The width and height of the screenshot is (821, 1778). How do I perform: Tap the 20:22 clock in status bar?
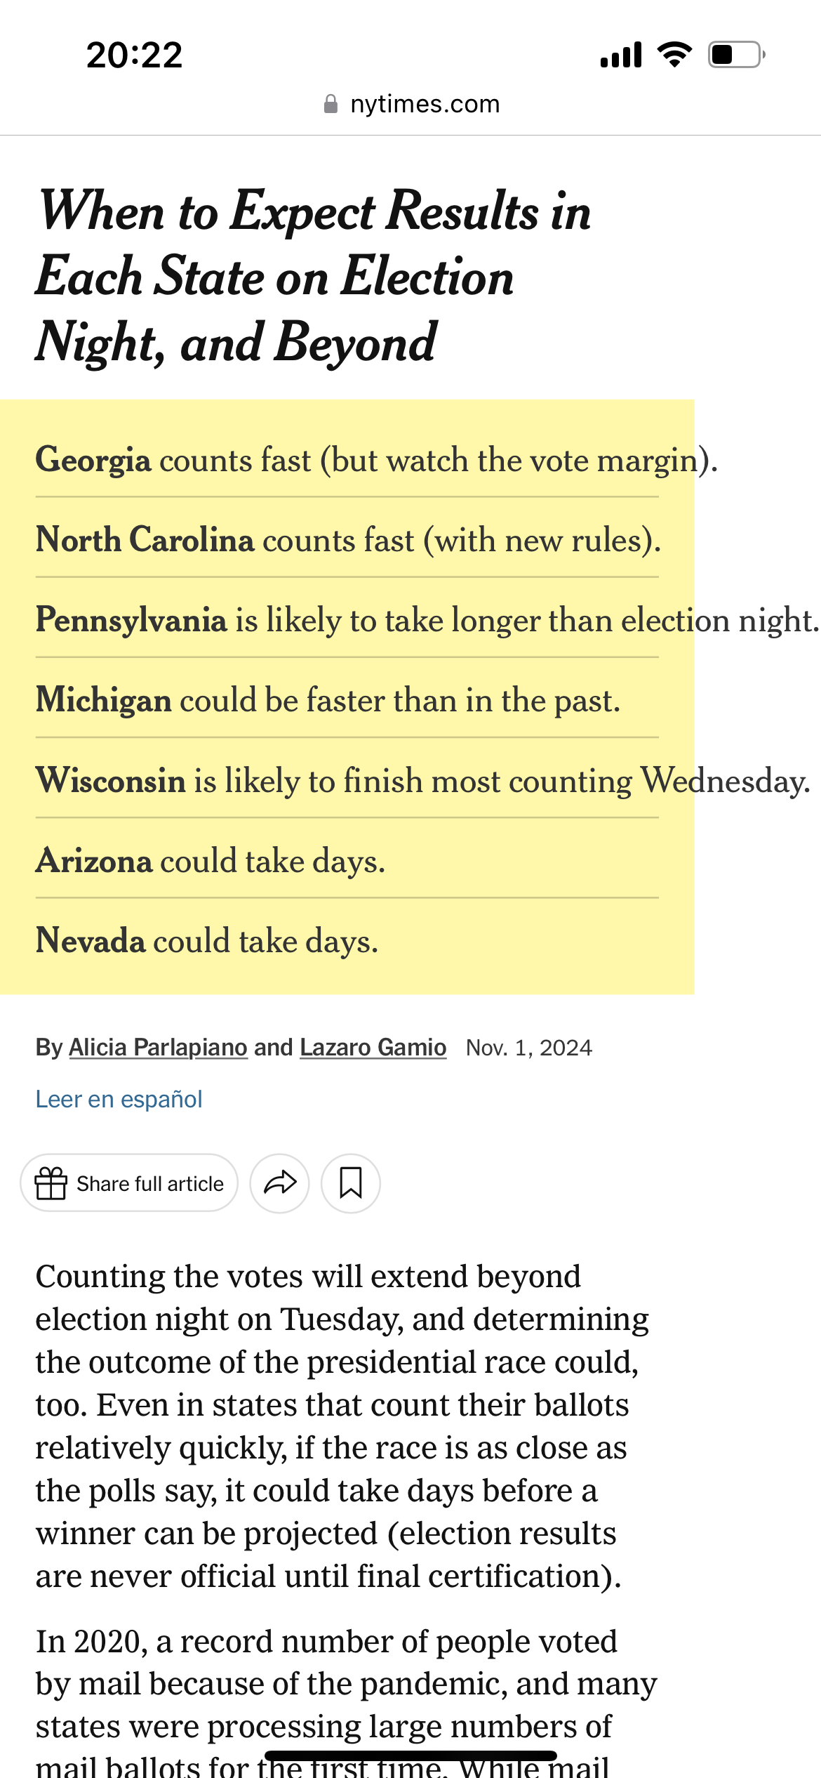(134, 55)
